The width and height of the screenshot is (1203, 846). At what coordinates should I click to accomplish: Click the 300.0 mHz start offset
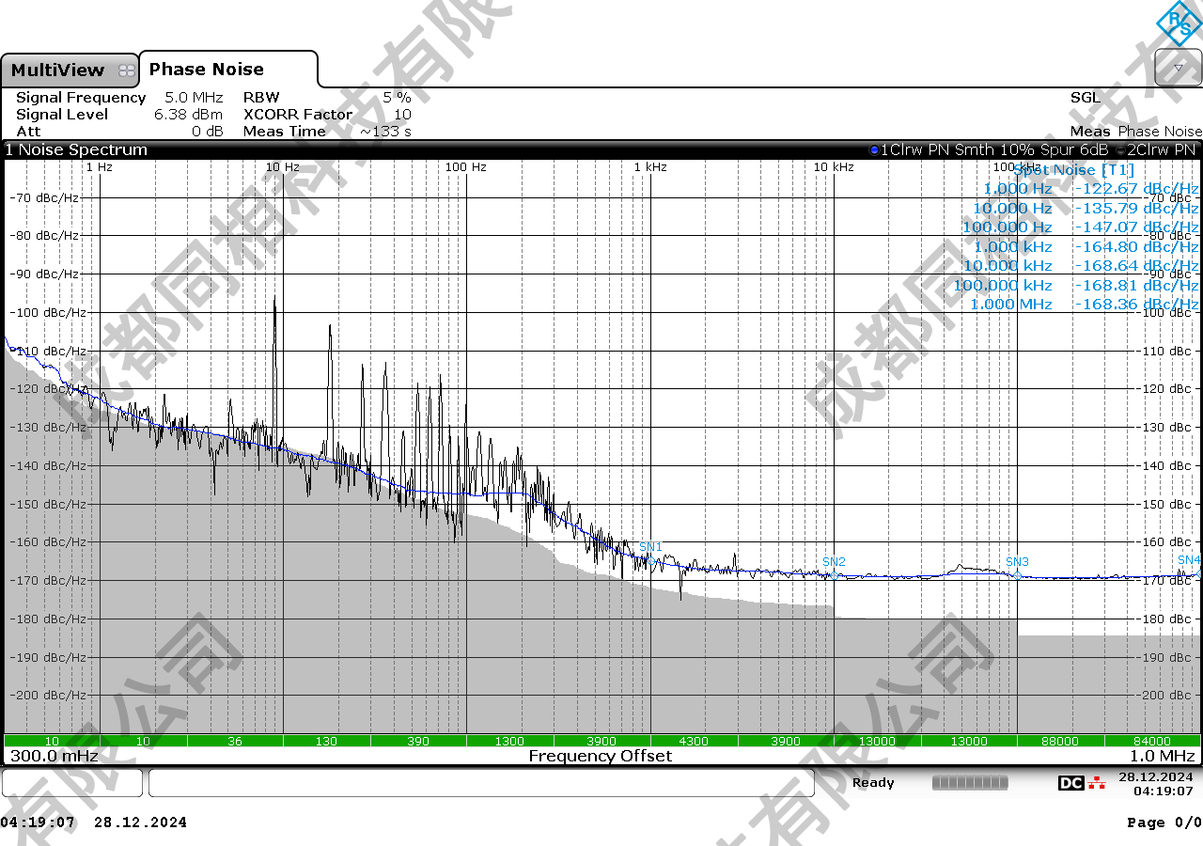click(x=55, y=756)
